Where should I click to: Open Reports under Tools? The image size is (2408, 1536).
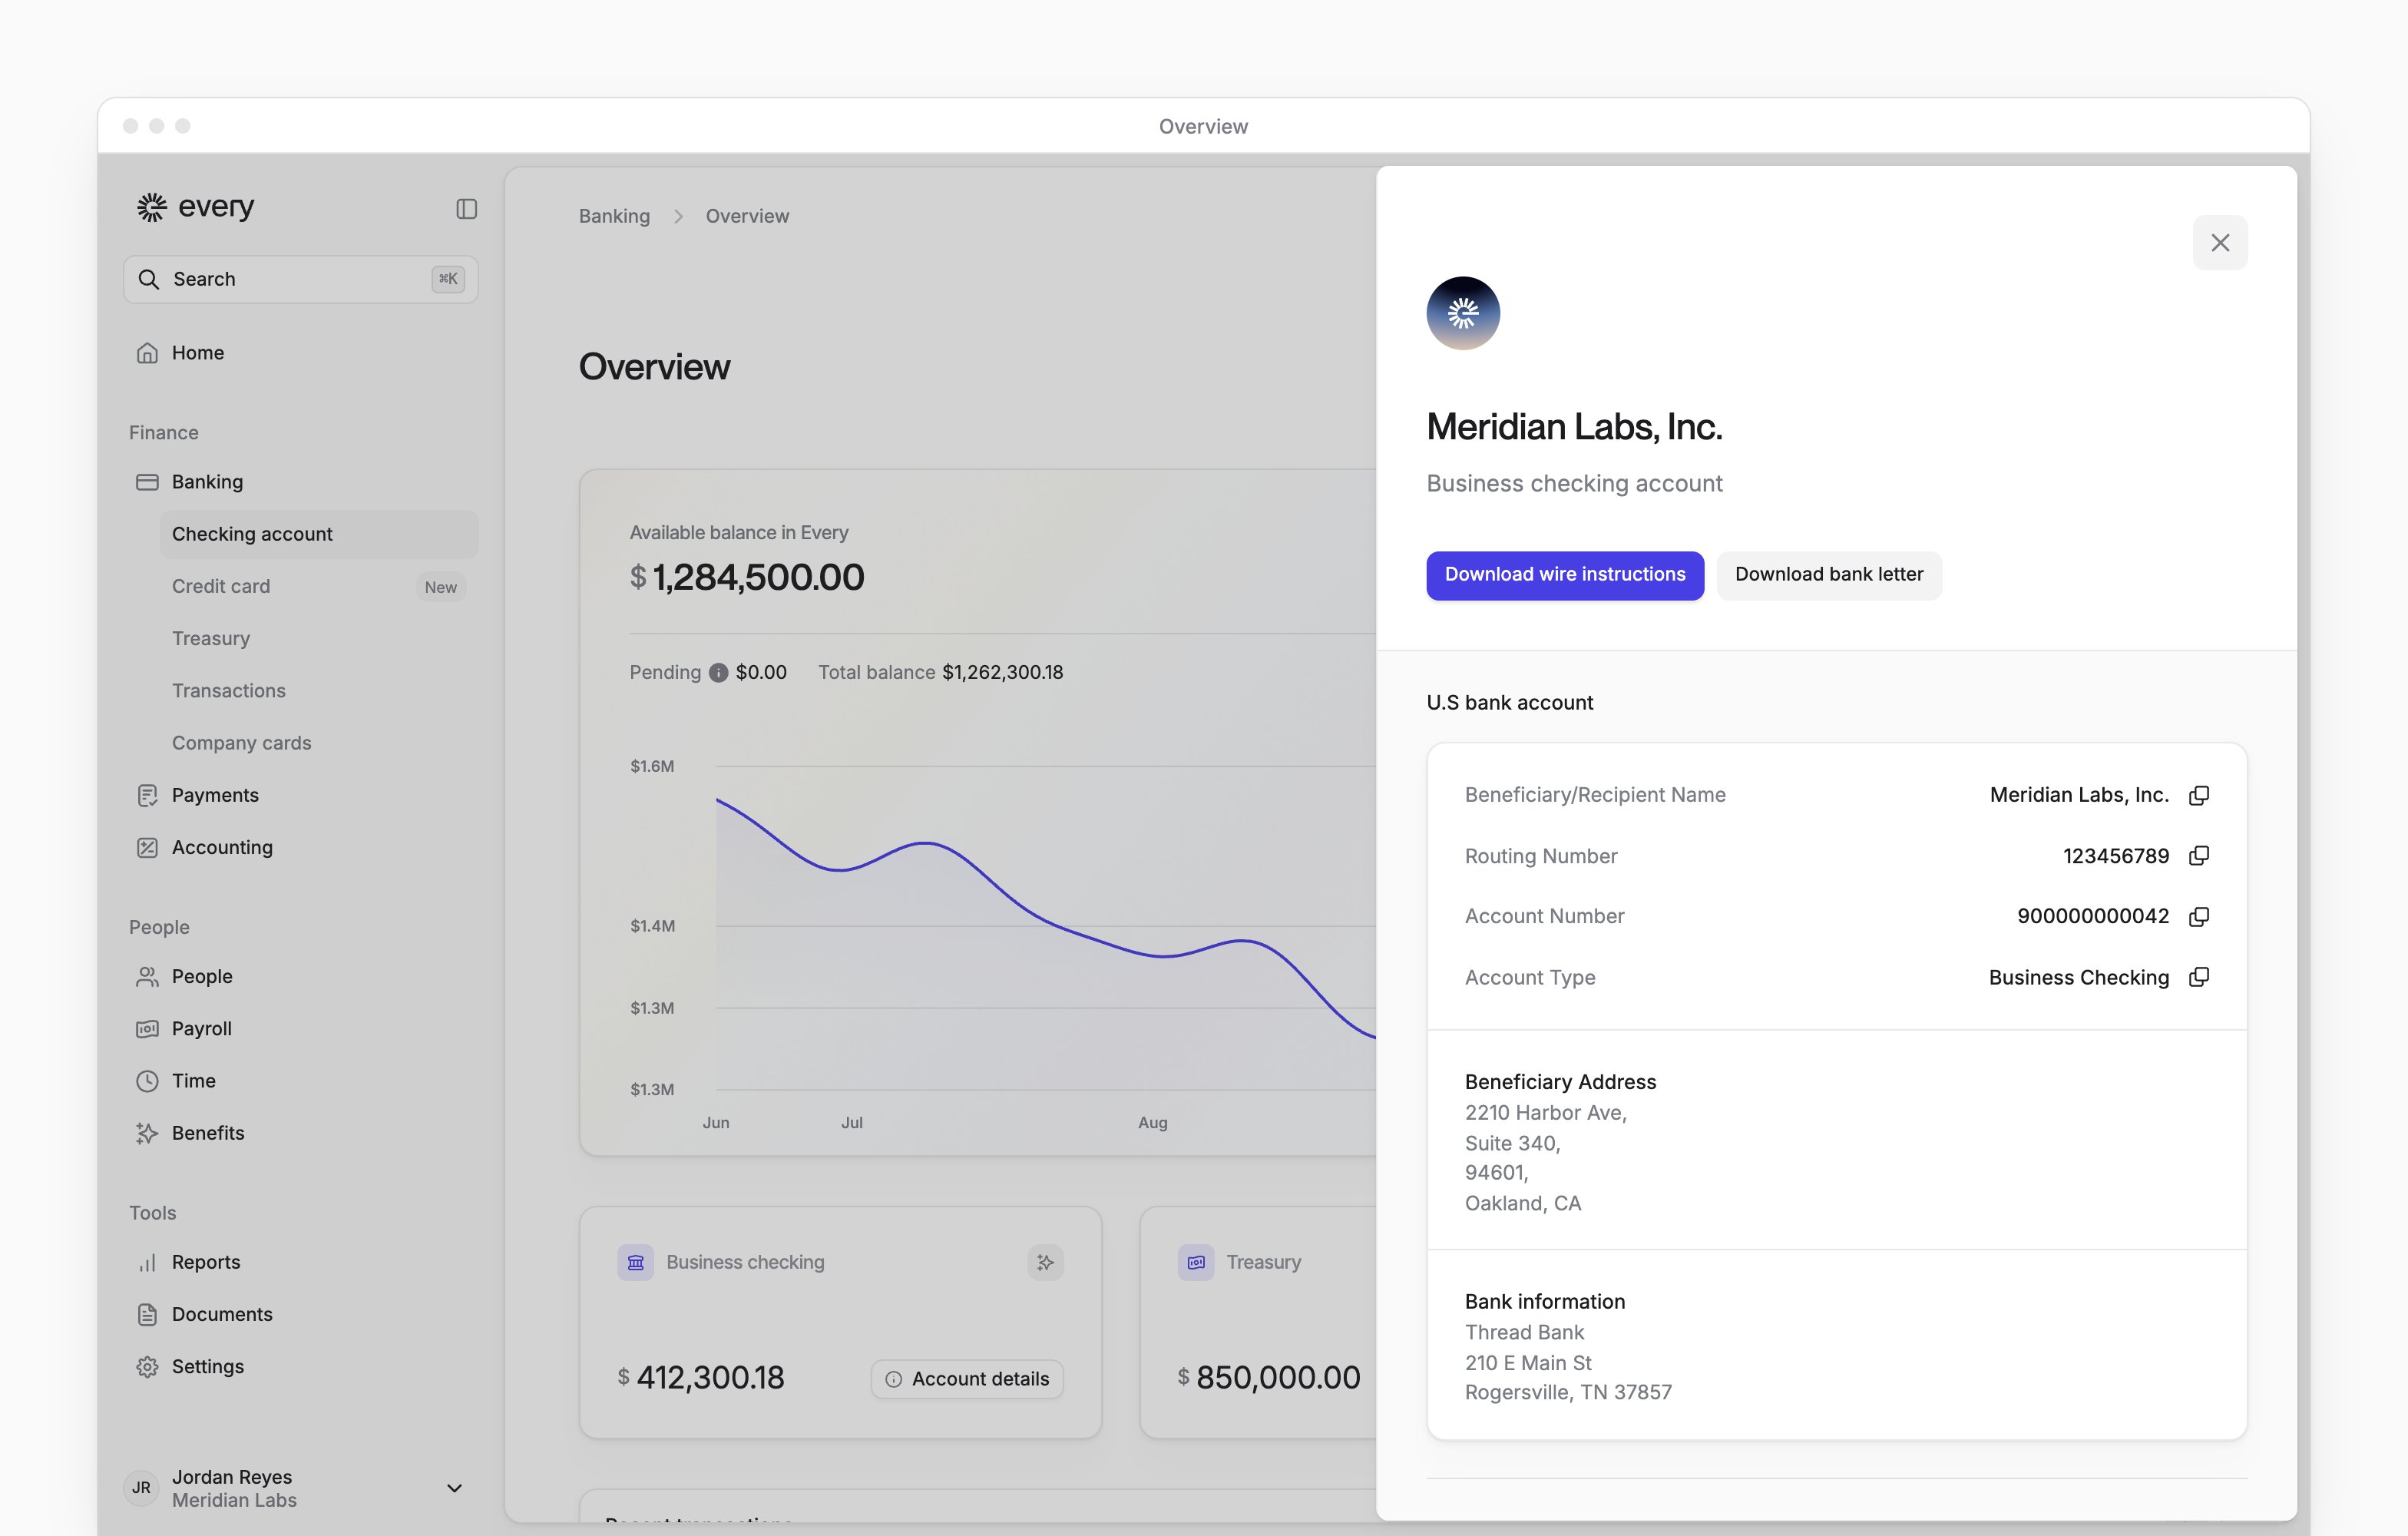[300, 1262]
